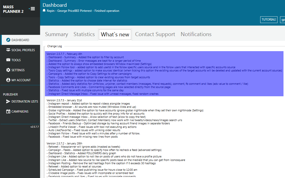Open Settings via the gear icon
Screen dimensions: 285x178
(x=8, y=70)
